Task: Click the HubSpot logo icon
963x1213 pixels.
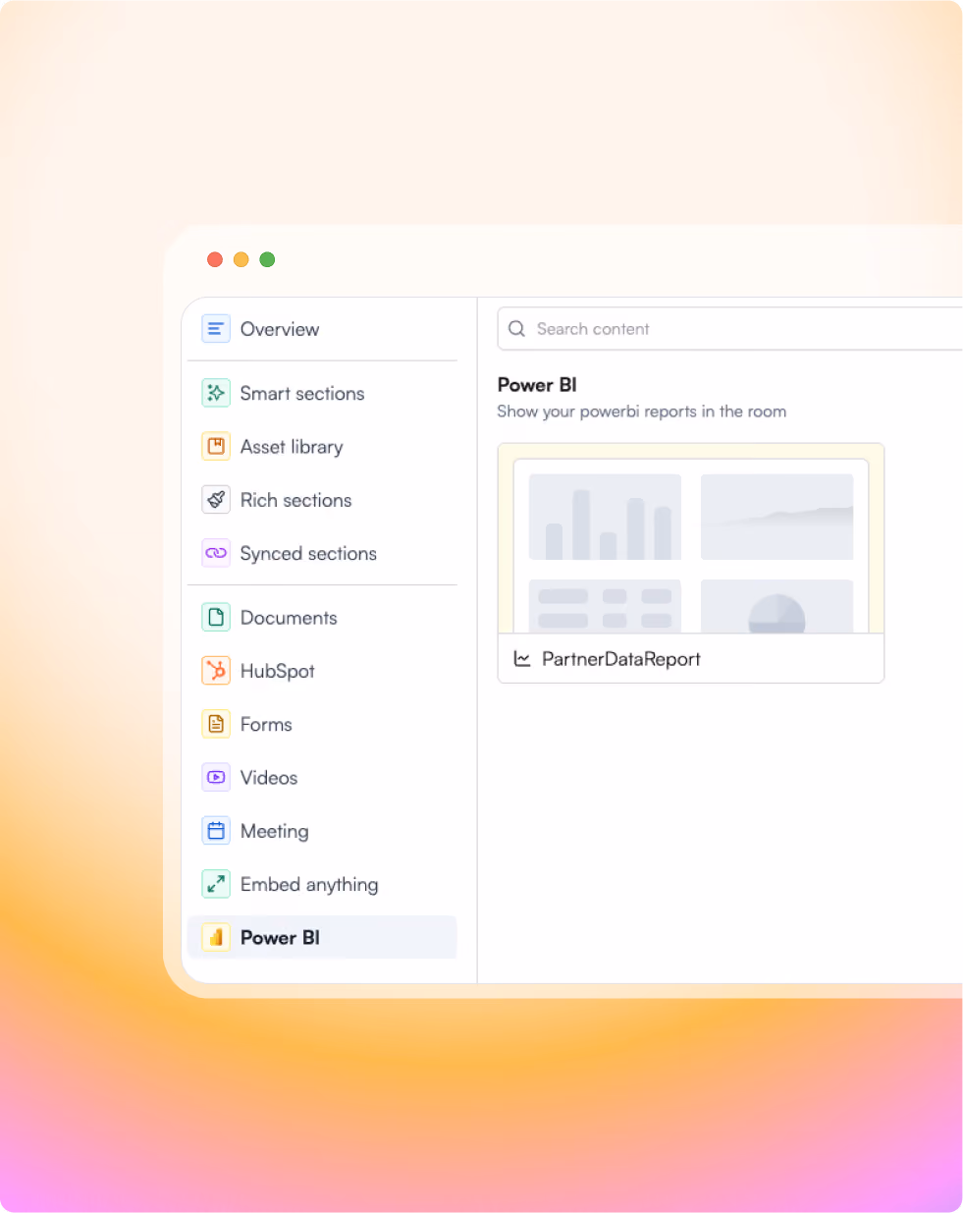Action: pyautogui.click(x=216, y=671)
